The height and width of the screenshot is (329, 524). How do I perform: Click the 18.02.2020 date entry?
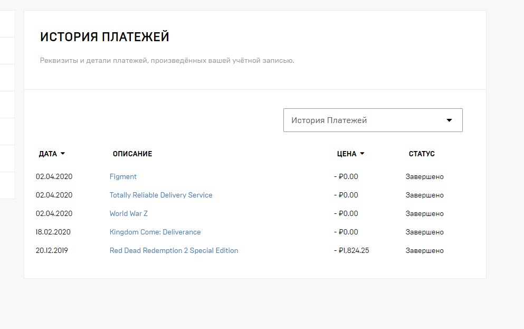[53, 232]
